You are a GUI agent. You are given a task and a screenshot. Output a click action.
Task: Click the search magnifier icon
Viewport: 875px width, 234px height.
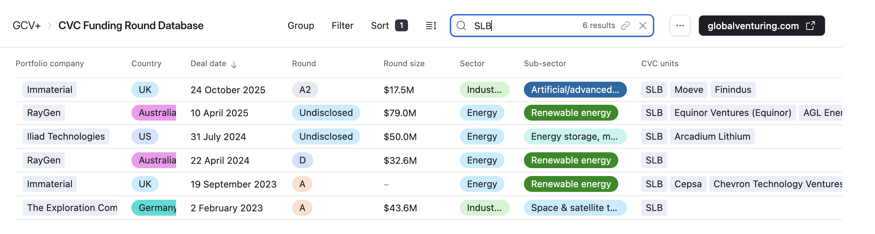(x=461, y=26)
